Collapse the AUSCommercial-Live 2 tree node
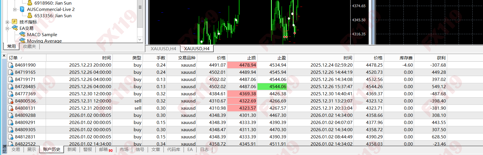 (15, 9)
